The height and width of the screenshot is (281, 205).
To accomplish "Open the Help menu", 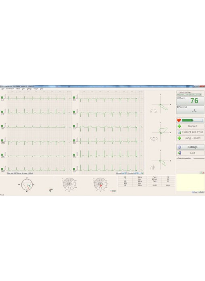I will click(x=41, y=89).
